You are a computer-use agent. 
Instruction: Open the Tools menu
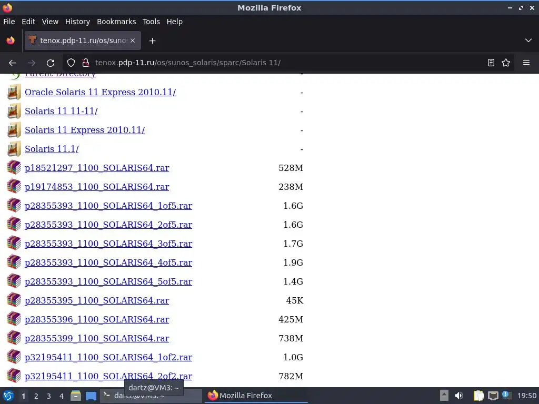point(151,22)
